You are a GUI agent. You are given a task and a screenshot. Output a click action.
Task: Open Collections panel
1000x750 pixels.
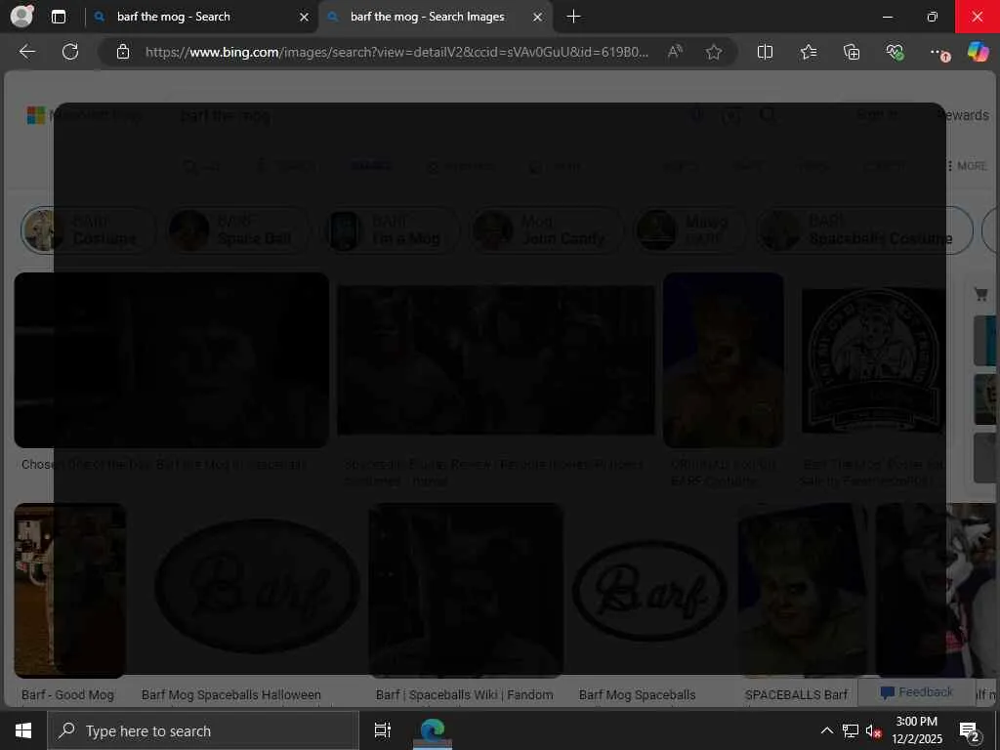(x=852, y=52)
